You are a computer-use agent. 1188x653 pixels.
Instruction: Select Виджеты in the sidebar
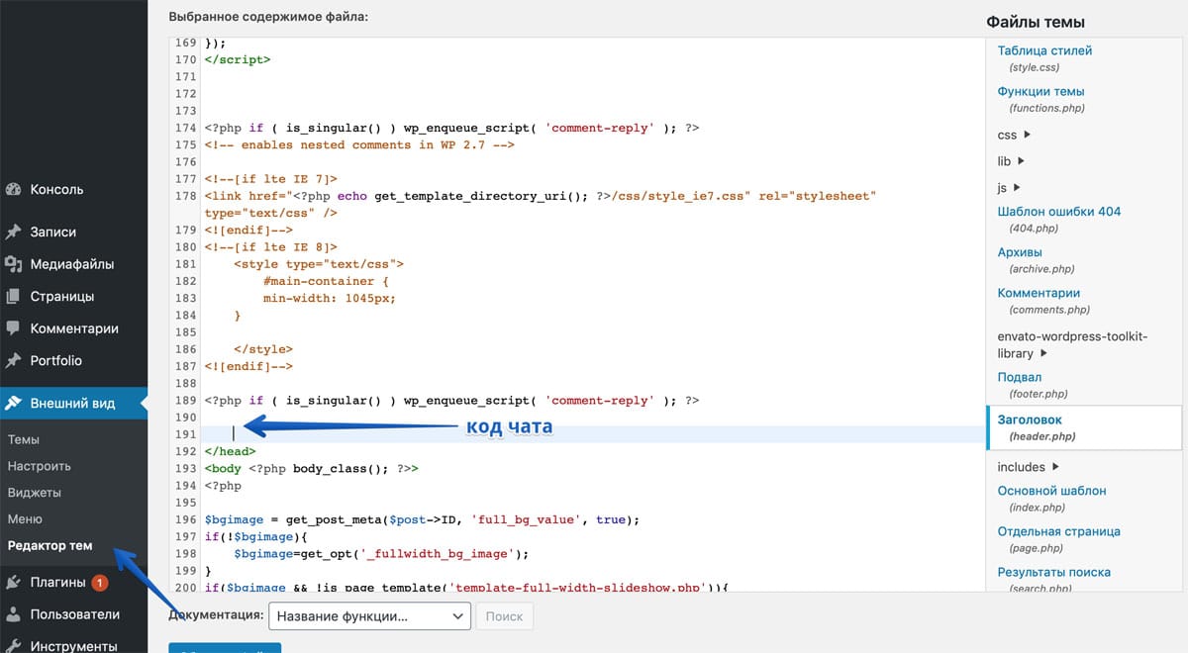pos(34,493)
